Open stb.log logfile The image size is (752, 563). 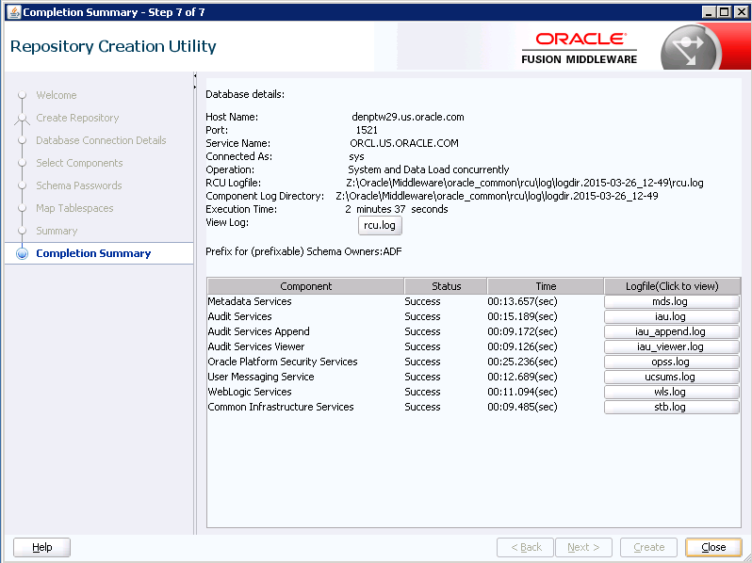tap(671, 407)
